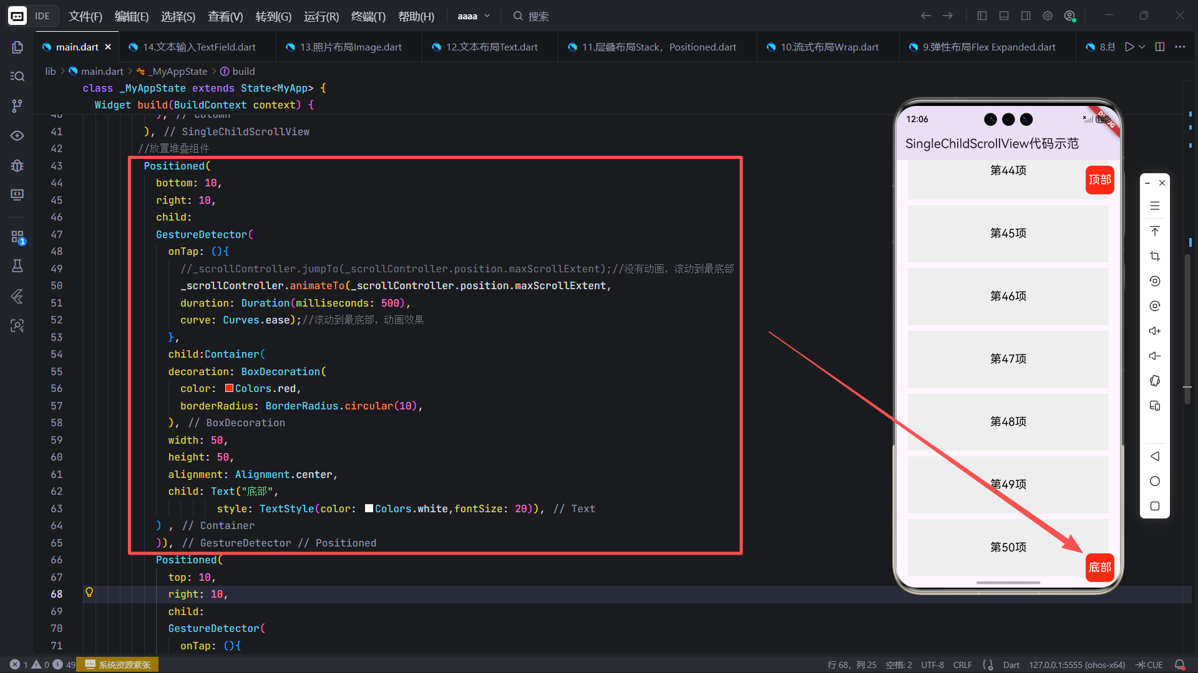This screenshot has width=1198, height=673.
Task: Toggle the bottom panel layout
Action: [1004, 16]
